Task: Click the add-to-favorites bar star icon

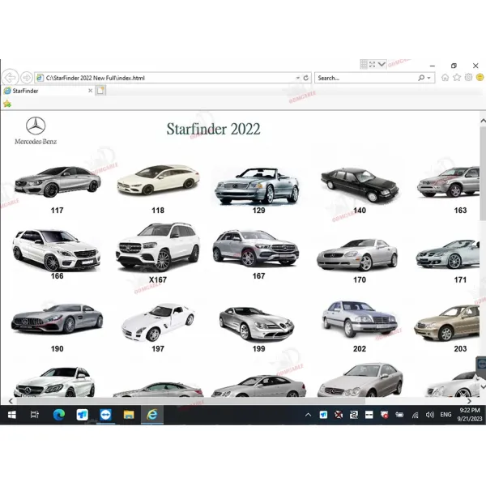Action: tap(7, 104)
